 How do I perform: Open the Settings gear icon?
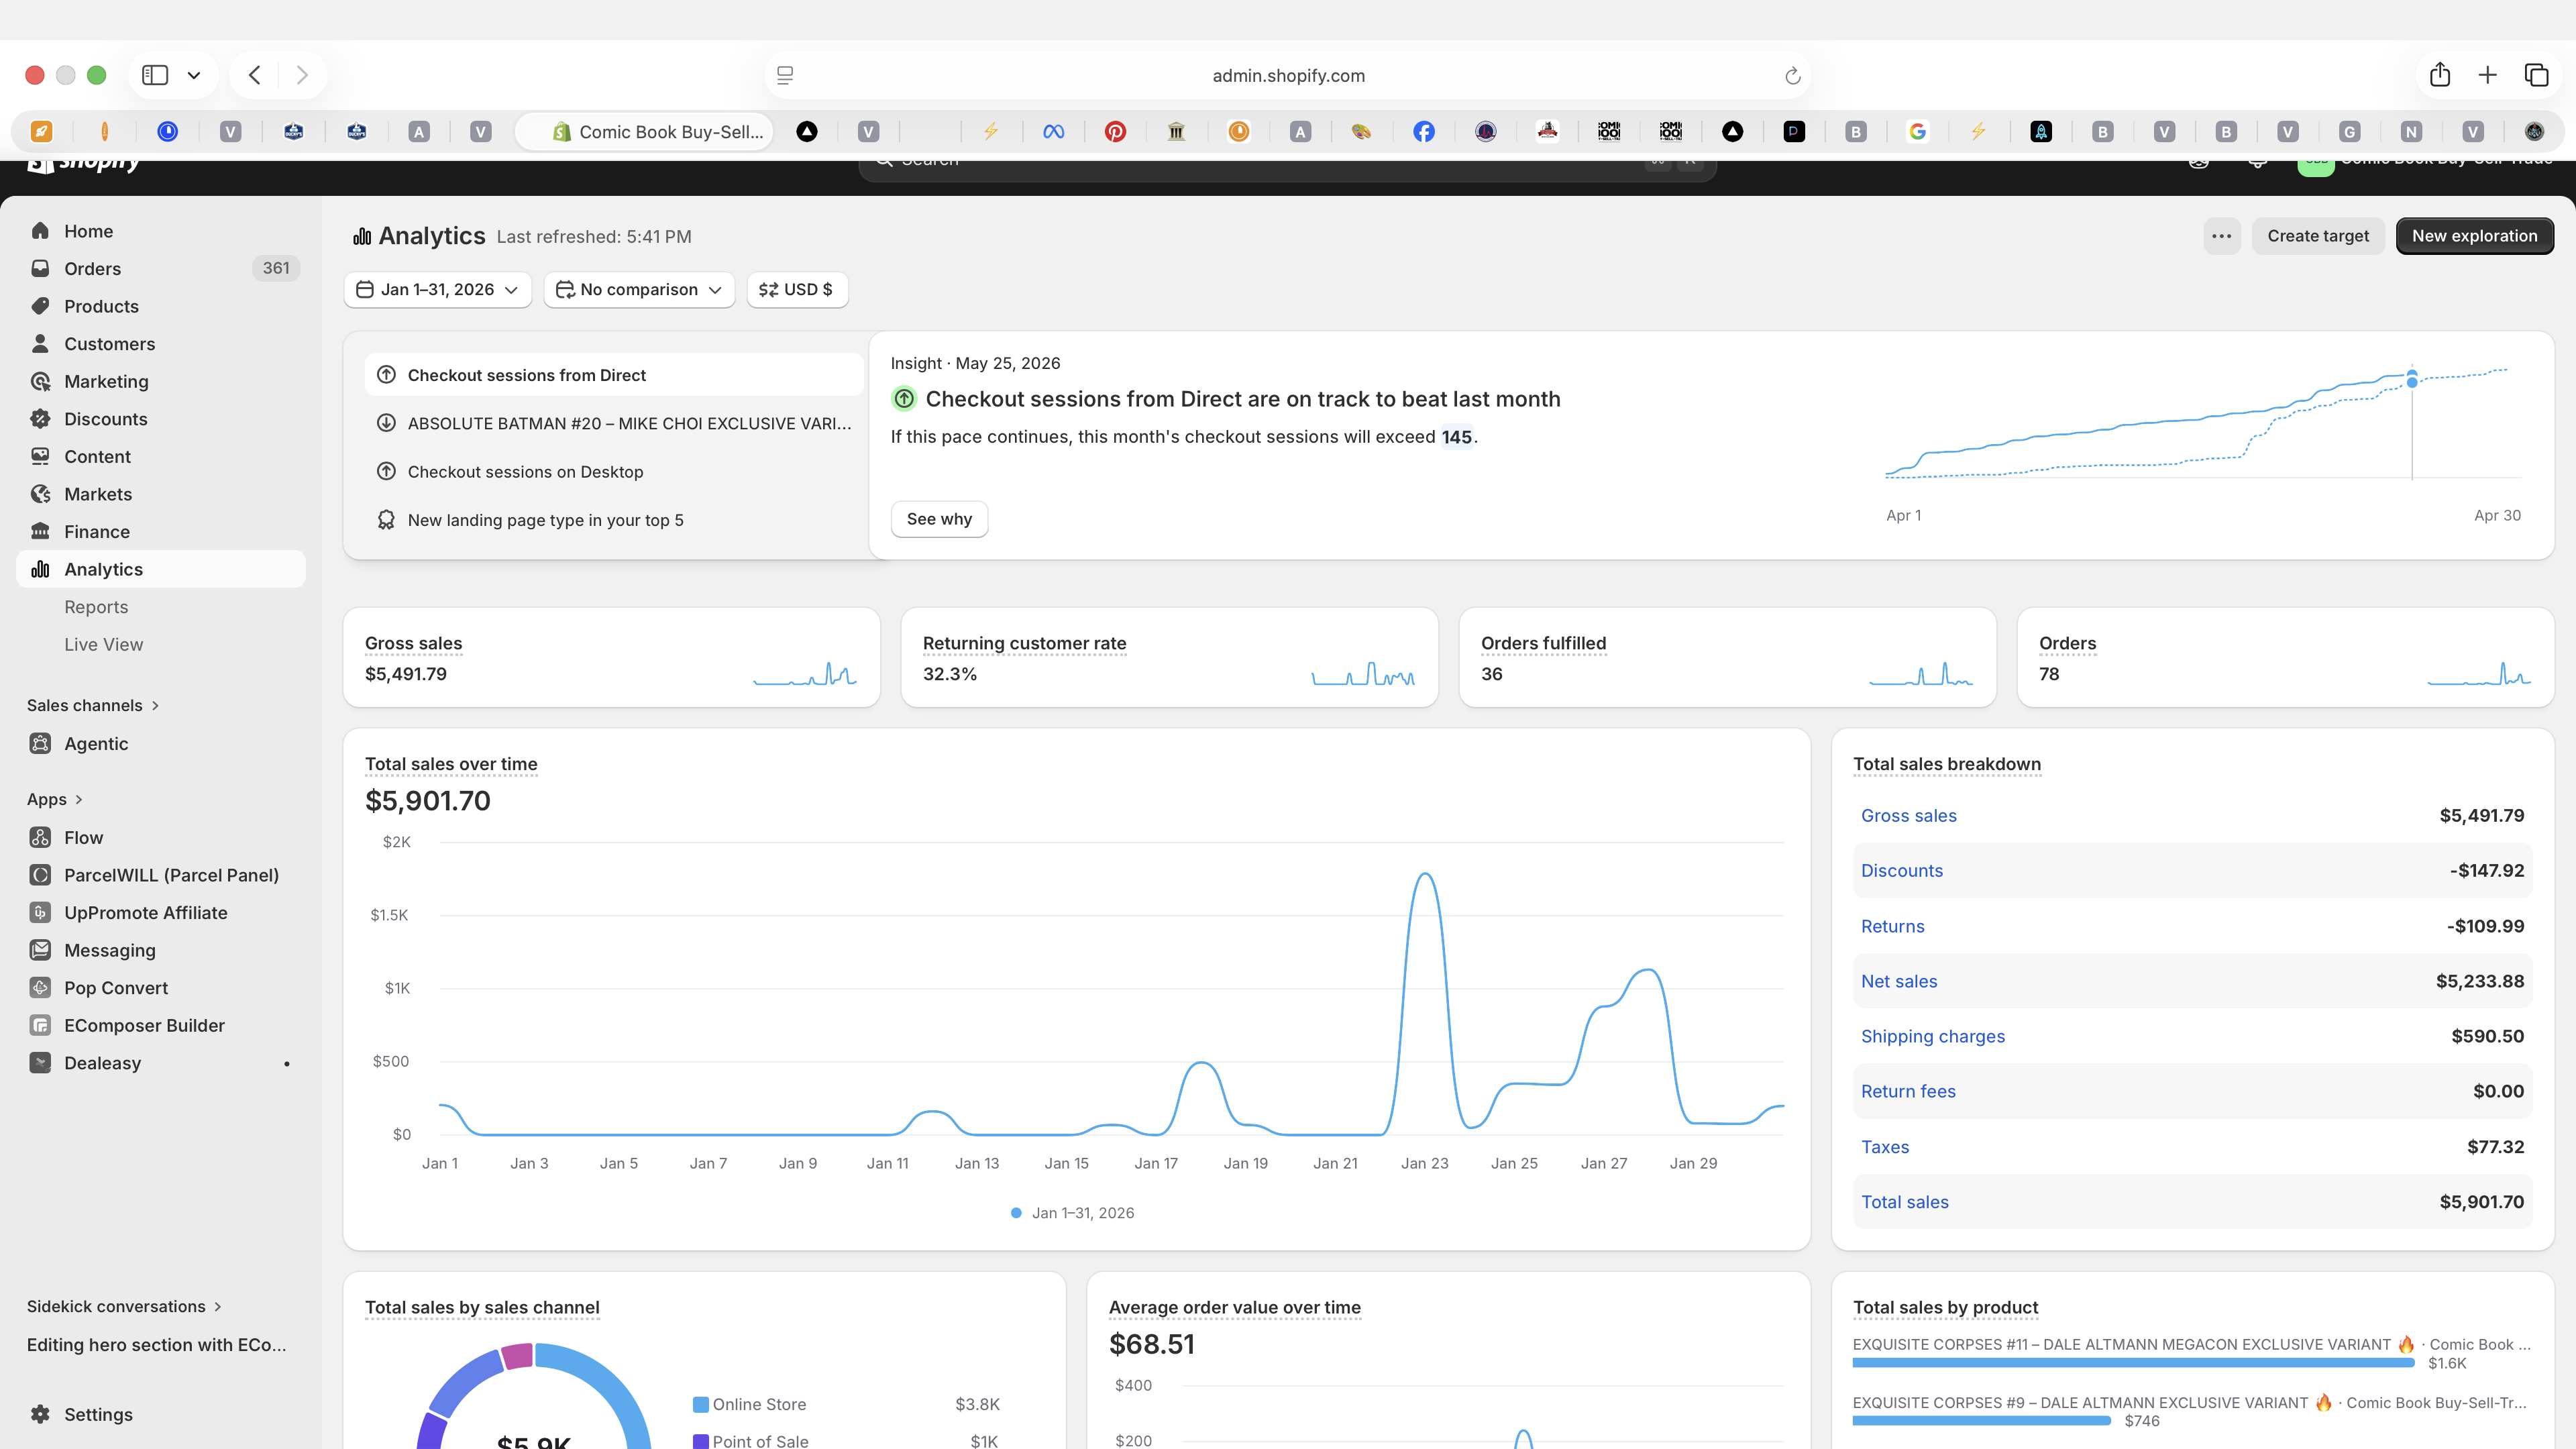[40, 1414]
